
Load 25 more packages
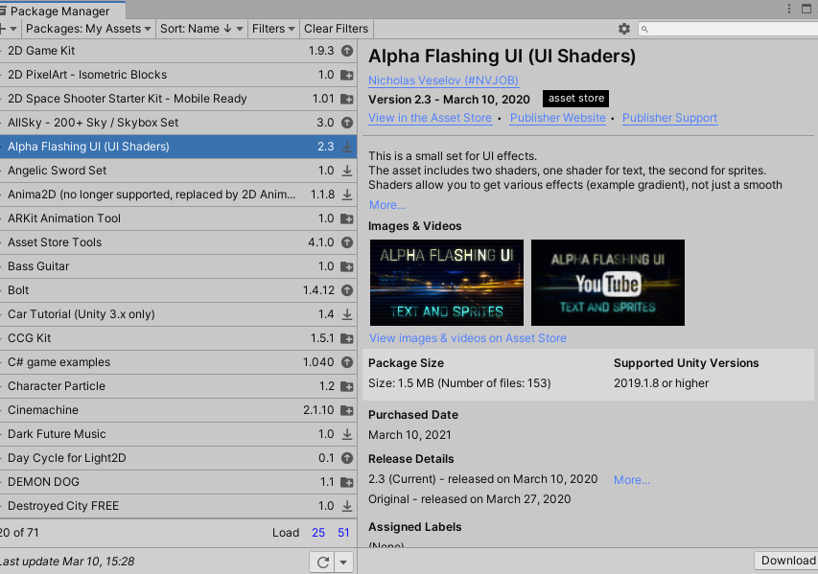tap(318, 533)
